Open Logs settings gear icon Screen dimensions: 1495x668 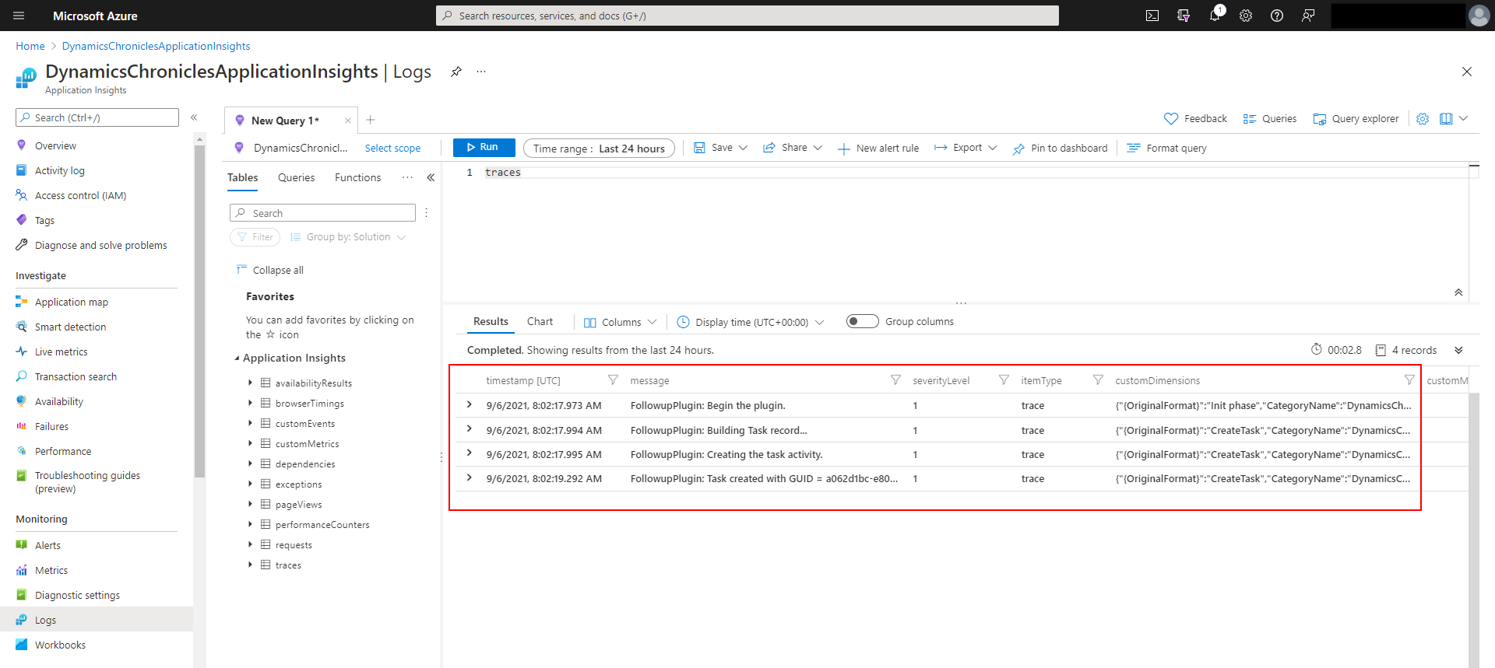pos(1423,119)
